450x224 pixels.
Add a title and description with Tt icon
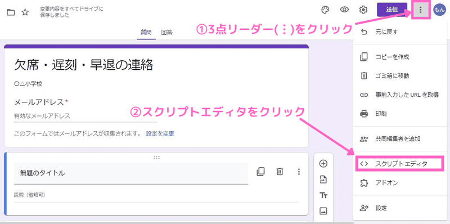tap(323, 195)
